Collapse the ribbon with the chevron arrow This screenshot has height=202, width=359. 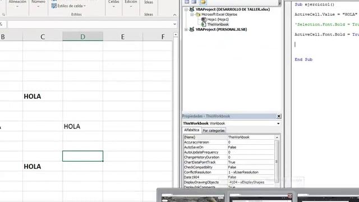[x=174, y=15]
